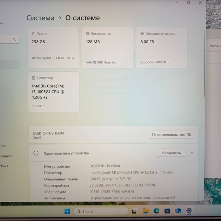Open the Память 238 GB card

53,48
